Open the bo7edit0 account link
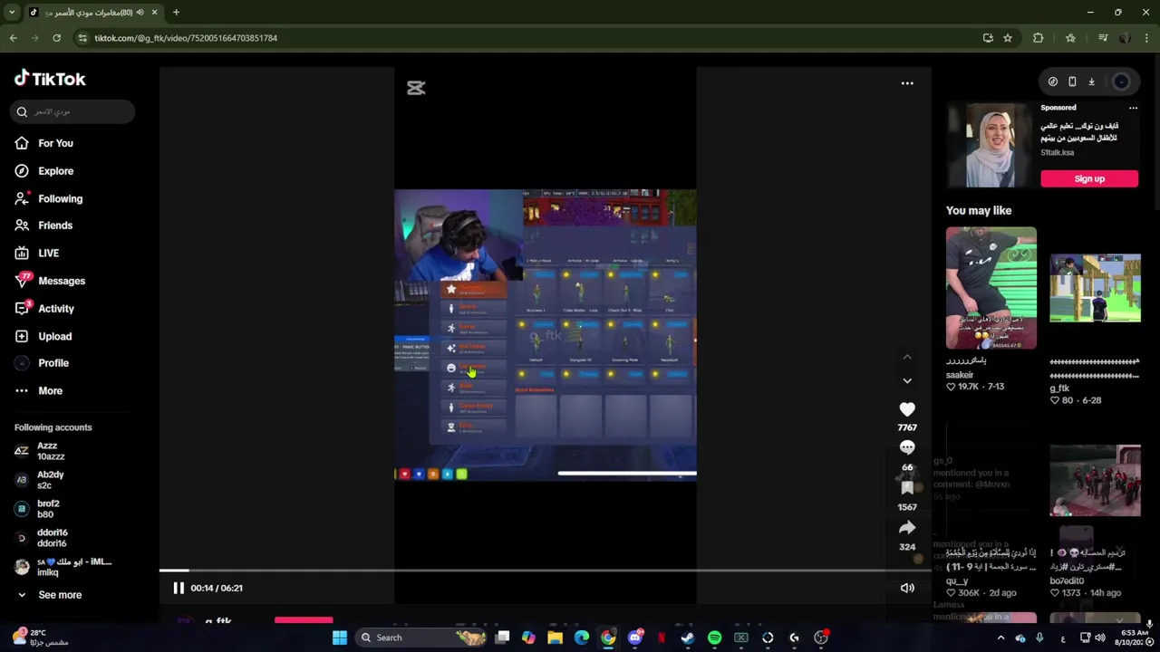The width and height of the screenshot is (1160, 652). (x=1067, y=581)
